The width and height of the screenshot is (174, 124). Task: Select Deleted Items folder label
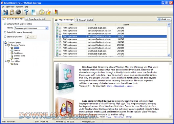tap(19, 56)
